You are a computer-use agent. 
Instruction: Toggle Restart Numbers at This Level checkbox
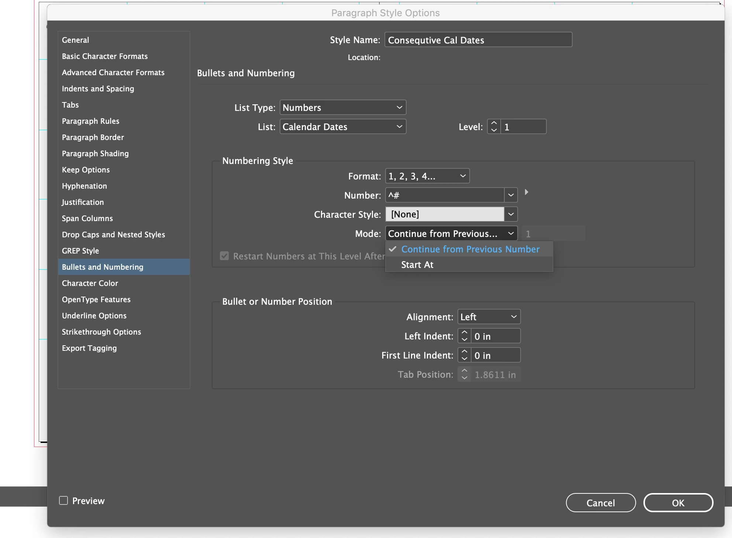click(x=224, y=256)
